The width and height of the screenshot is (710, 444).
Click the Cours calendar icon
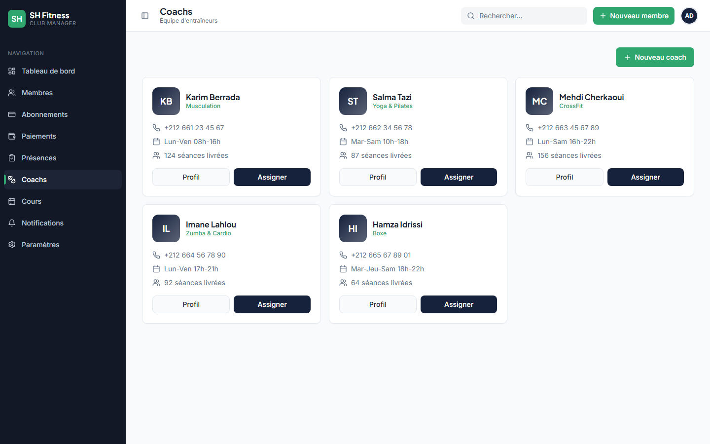coord(12,201)
